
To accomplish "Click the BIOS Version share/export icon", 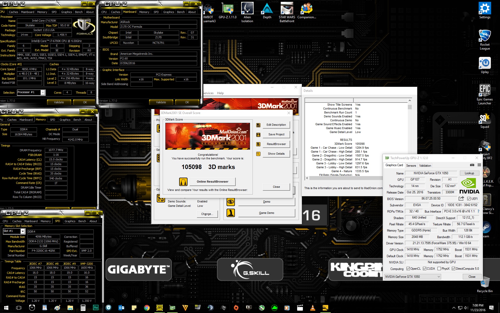I will (461, 198).
